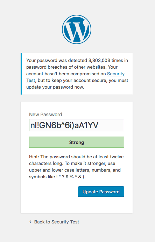Click the hint paragraph about twelve characters
The height and width of the screenshot is (242, 155).
(77, 167)
